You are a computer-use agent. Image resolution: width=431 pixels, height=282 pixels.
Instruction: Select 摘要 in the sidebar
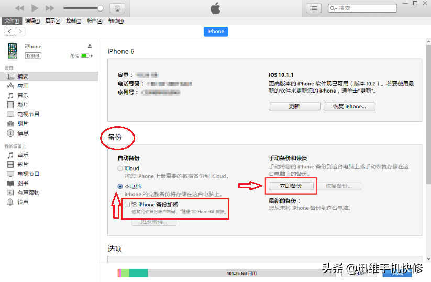pyautogui.click(x=49, y=76)
